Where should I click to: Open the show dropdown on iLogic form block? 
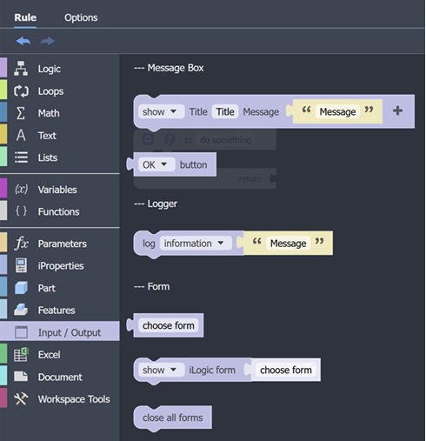click(x=161, y=370)
